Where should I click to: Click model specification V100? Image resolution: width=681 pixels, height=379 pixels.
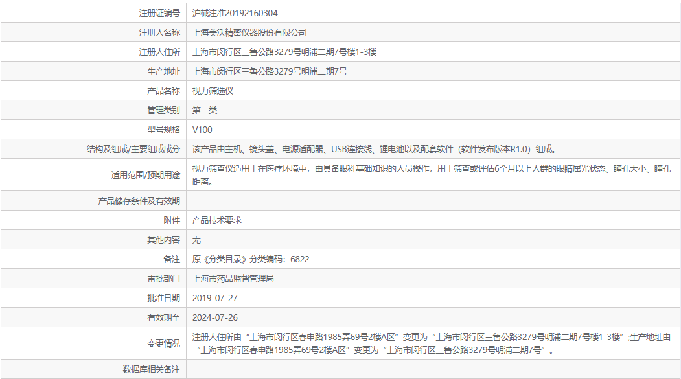pyautogui.click(x=202, y=130)
